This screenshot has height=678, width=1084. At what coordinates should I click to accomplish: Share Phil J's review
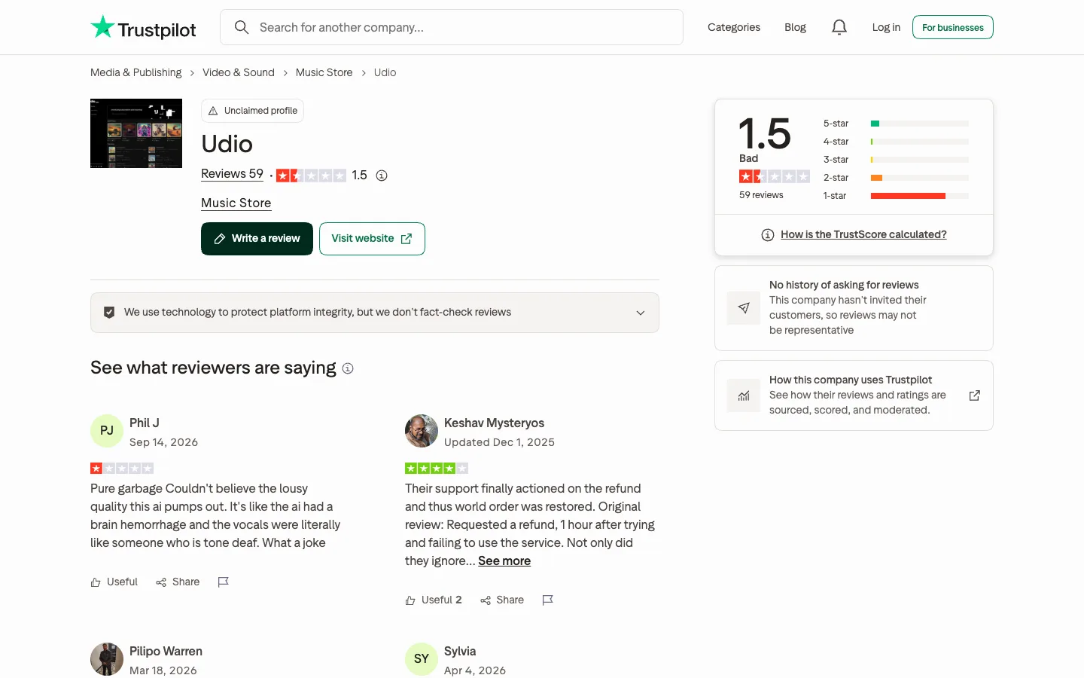178,582
